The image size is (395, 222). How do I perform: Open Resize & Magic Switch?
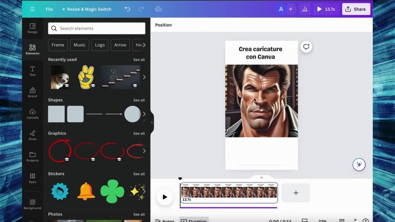coord(86,9)
